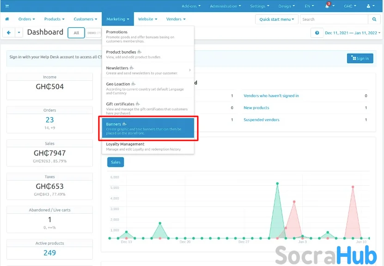Click the home icon in navigation bar

click(7, 19)
